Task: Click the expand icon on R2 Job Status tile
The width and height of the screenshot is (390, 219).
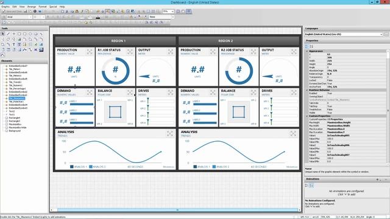Action: tap(253, 52)
